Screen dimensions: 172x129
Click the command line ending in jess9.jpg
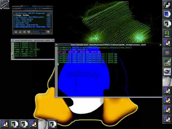(88, 62)
